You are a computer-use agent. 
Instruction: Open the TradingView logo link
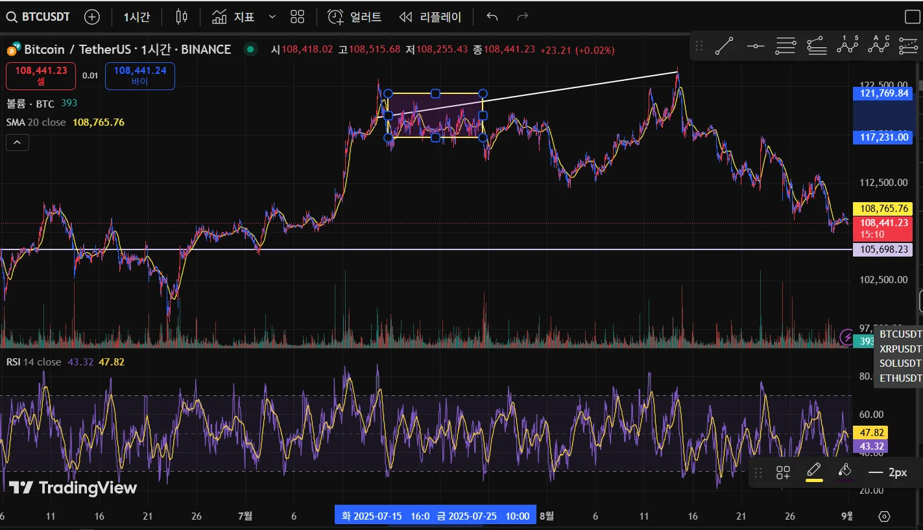coord(73,488)
